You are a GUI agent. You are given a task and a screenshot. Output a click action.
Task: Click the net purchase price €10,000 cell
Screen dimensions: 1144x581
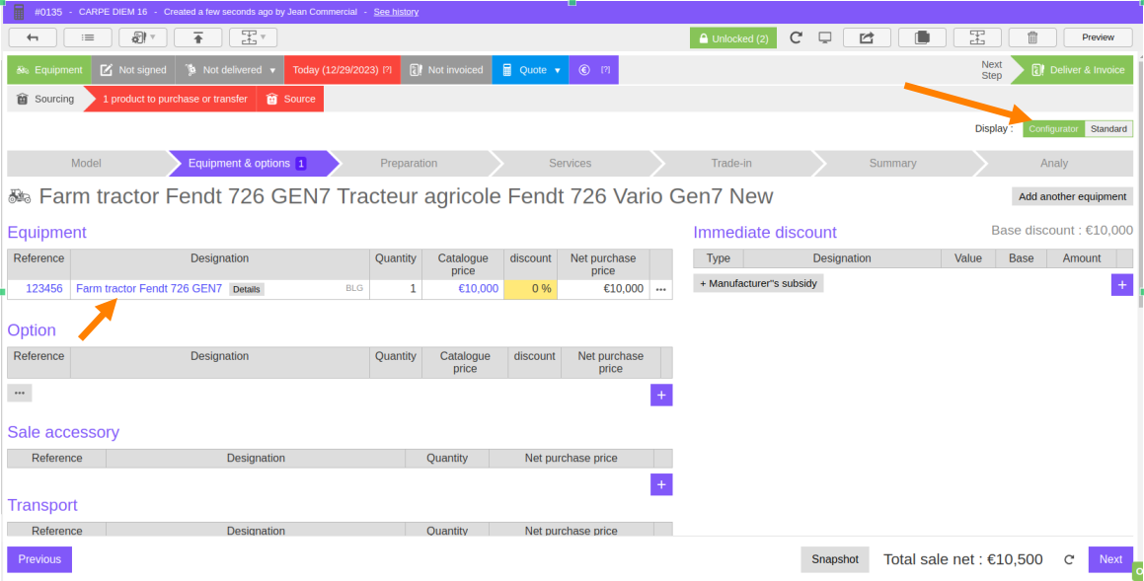pyautogui.click(x=603, y=289)
